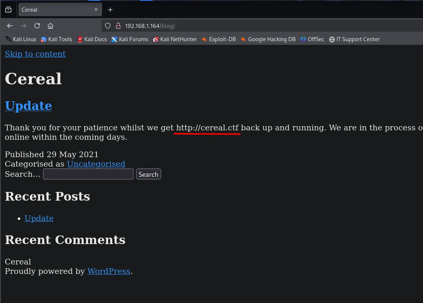Open the Firefox View icon beside the tabs
423x303 pixels.
8,10
